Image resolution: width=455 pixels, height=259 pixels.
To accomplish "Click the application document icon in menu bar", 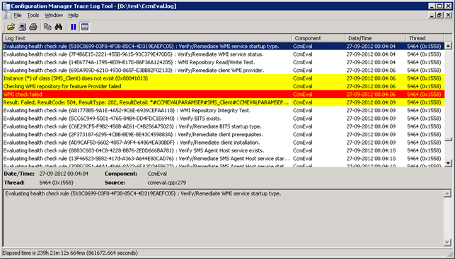I will 8,16.
